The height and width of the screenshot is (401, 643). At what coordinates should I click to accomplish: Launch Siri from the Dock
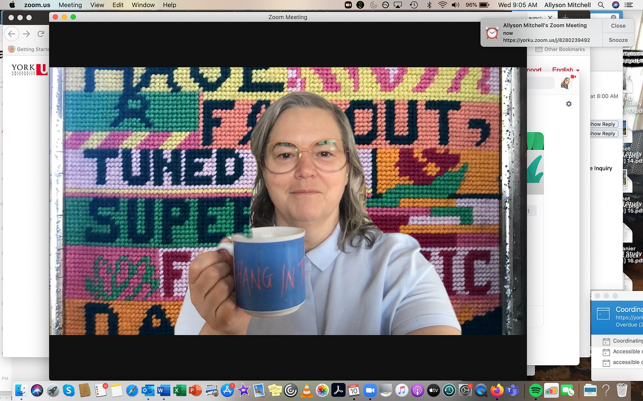click(37, 390)
